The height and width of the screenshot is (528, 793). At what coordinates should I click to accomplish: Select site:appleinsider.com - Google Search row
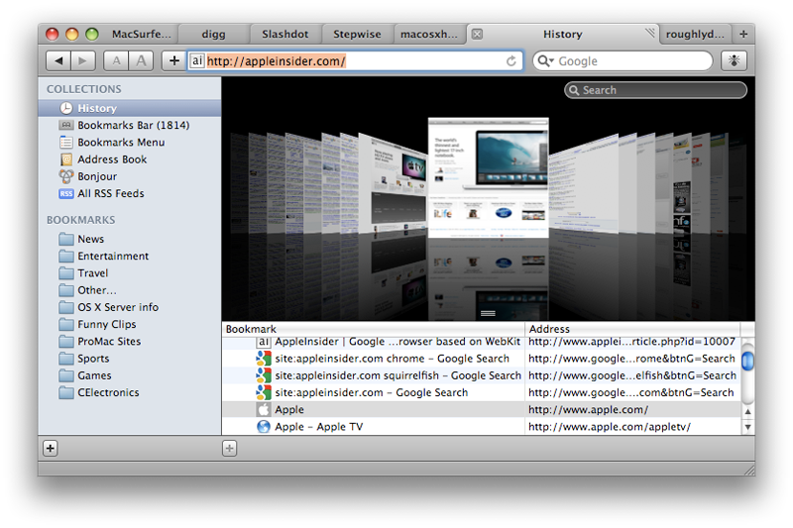(x=482, y=392)
